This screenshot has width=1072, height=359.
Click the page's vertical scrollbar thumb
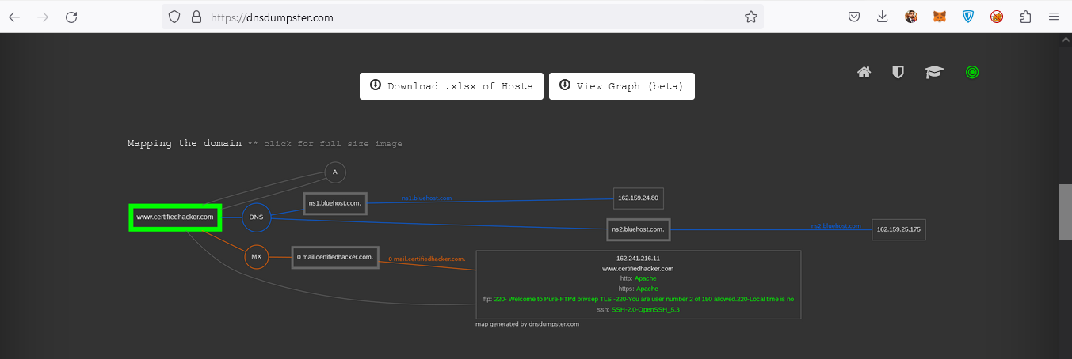click(x=1065, y=212)
